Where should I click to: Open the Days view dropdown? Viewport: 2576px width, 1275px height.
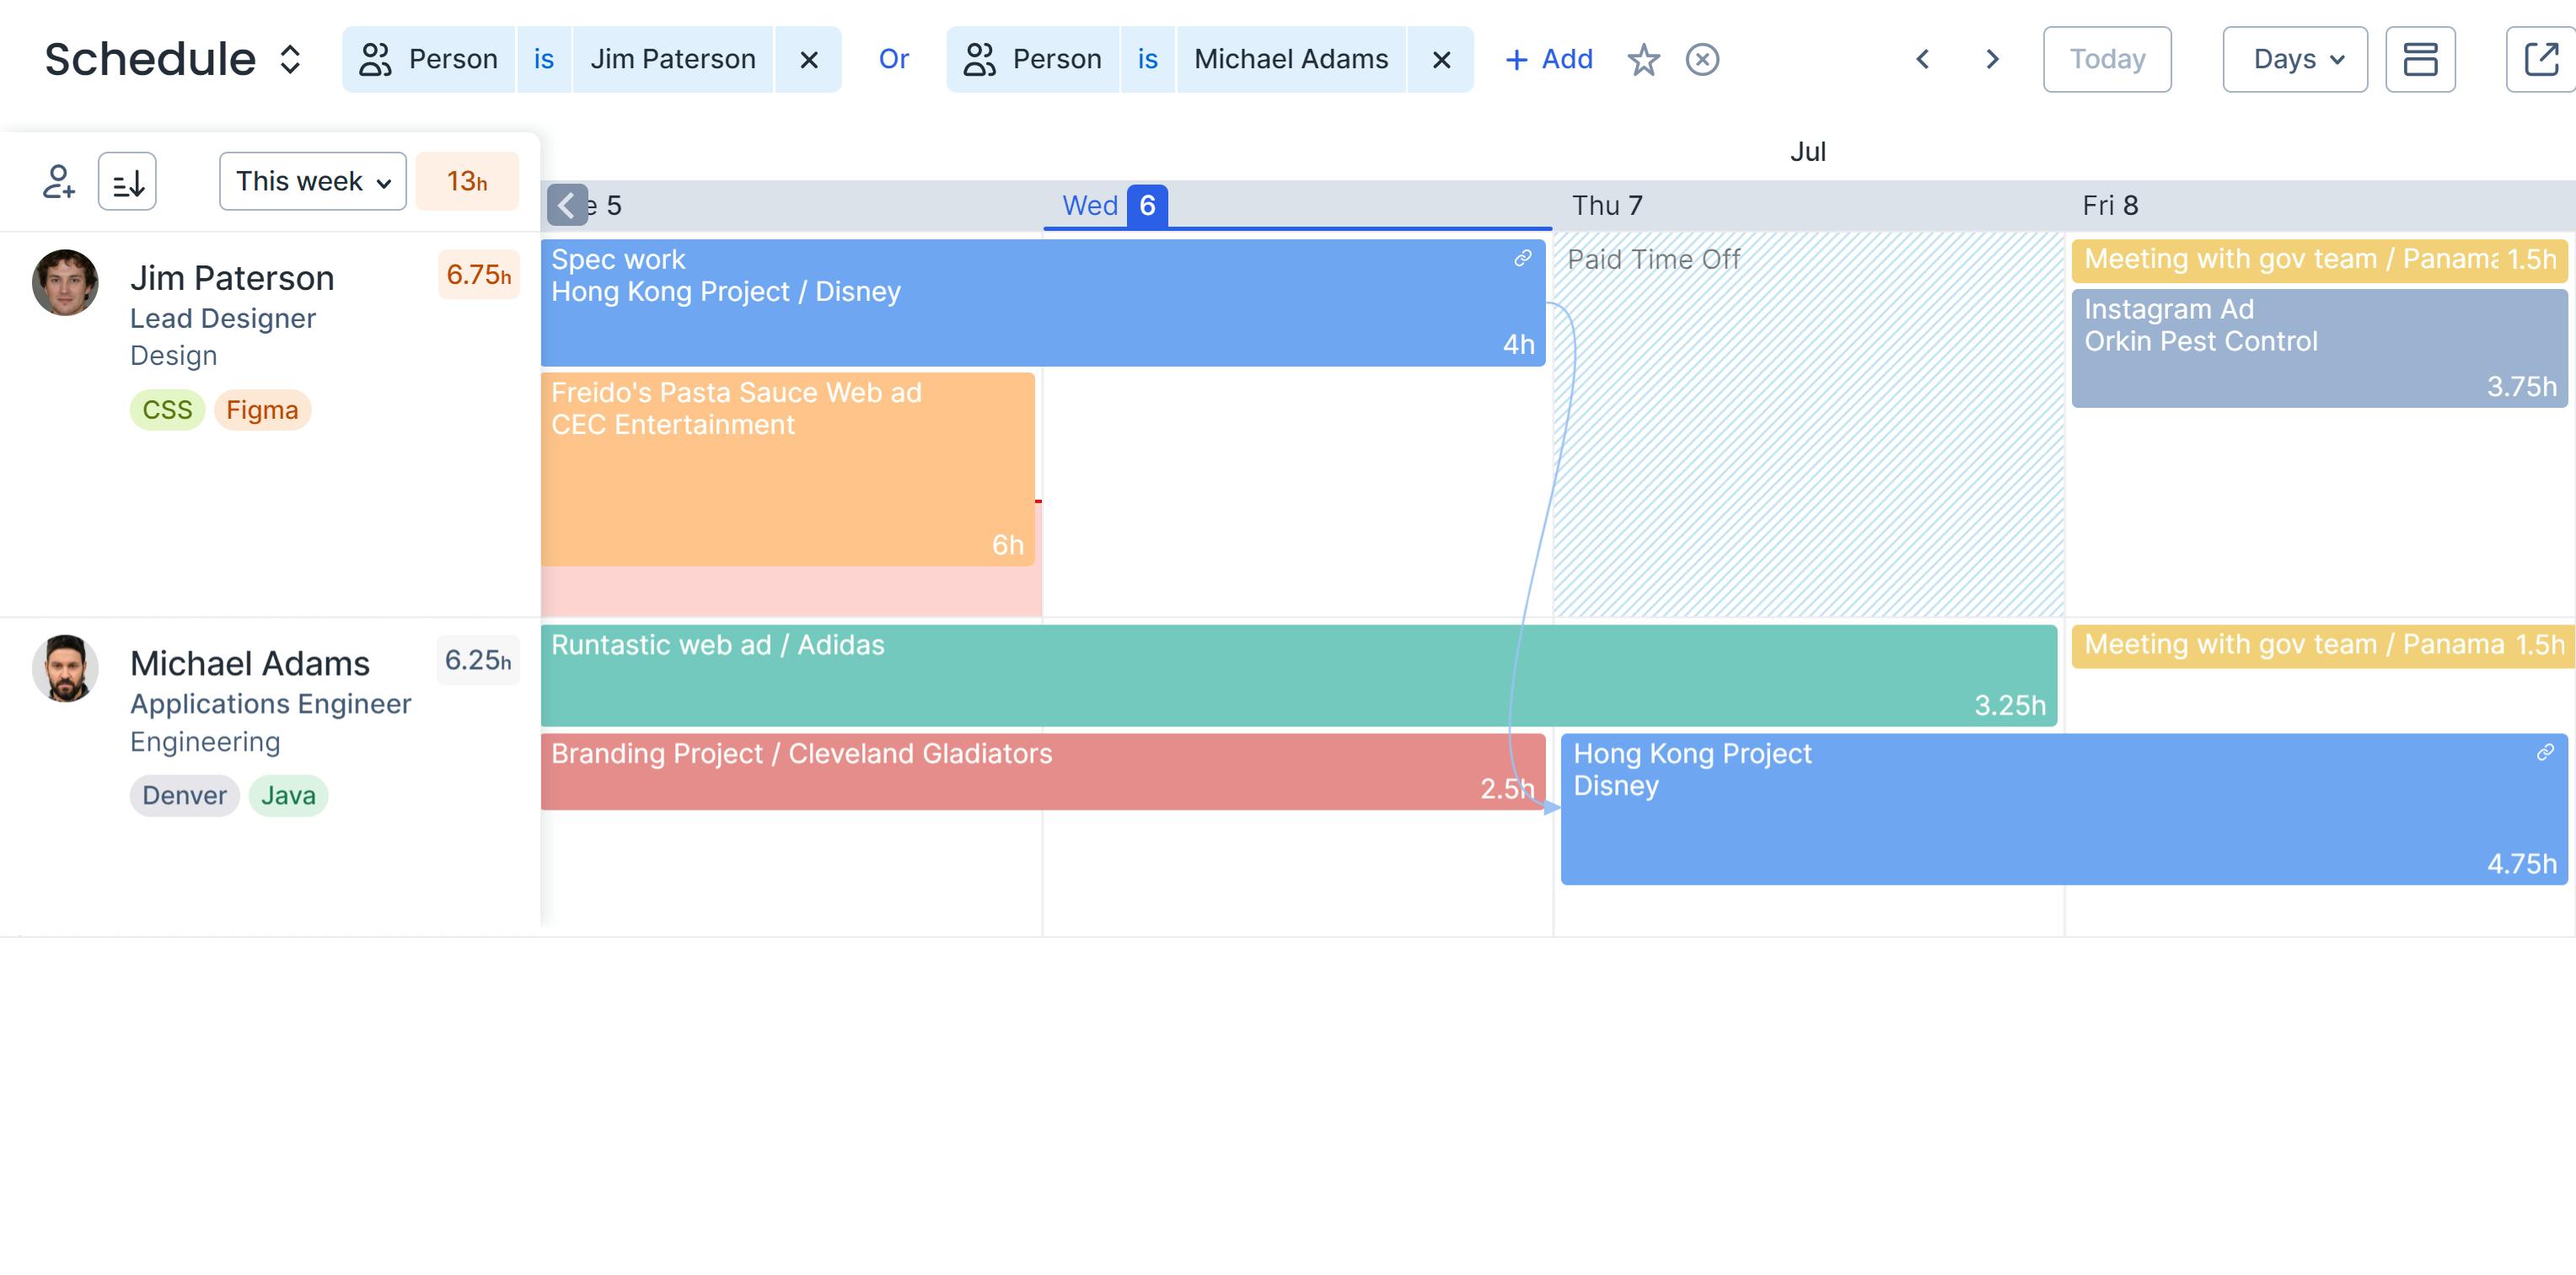pyautogui.click(x=2294, y=59)
